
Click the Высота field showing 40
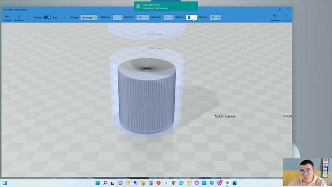(216, 17)
